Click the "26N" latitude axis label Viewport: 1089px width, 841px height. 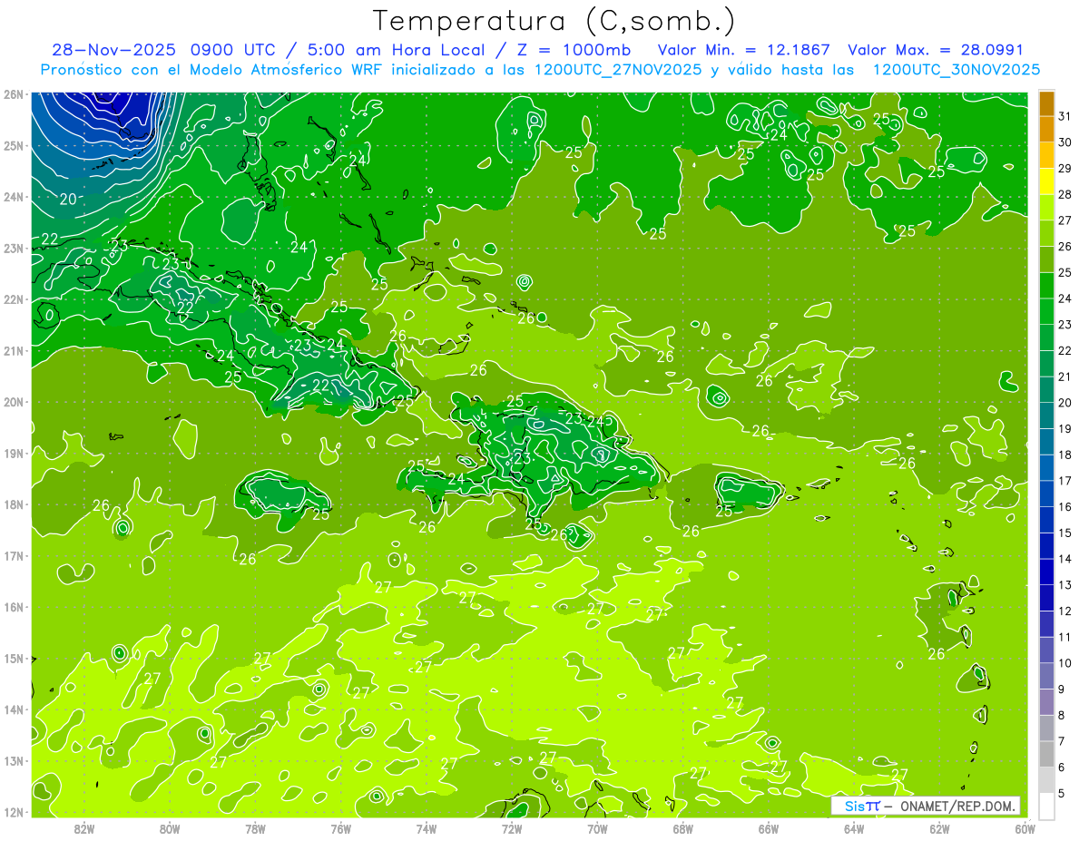pos(13,94)
